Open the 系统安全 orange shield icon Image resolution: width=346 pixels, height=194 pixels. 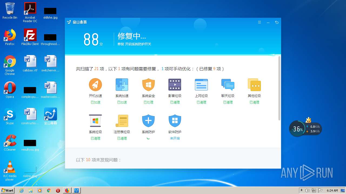point(148,85)
